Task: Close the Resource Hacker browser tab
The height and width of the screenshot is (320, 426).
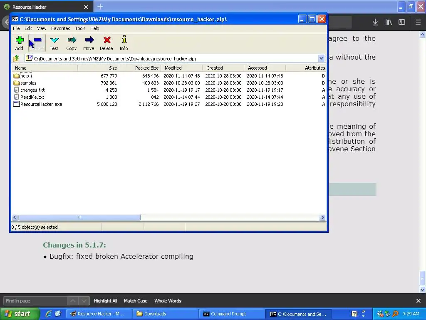Action: (x=86, y=7)
